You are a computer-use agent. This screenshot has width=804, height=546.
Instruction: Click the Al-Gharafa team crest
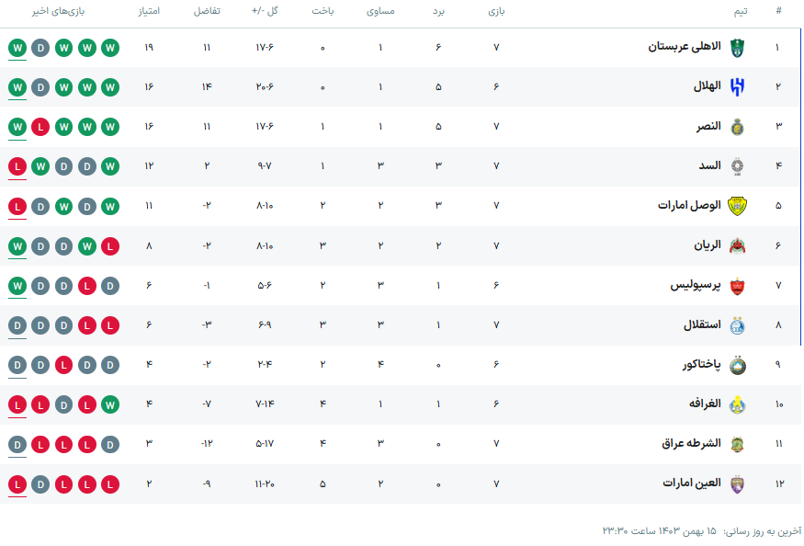tap(737, 404)
